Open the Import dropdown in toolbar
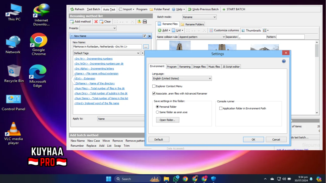The height and width of the screenshot is (183, 326). tap(127, 9)
